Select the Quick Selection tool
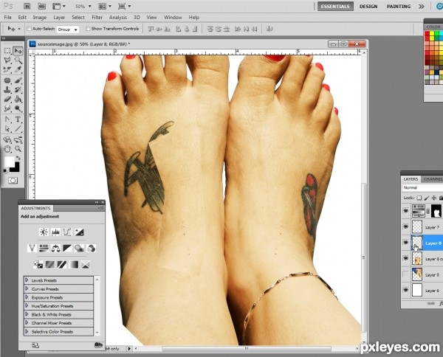The image size is (443, 357). [x=18, y=60]
